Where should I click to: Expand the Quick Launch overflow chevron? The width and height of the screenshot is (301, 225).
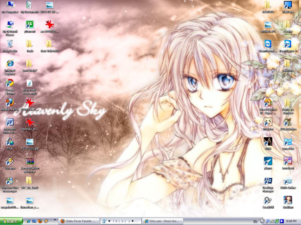click(55, 220)
